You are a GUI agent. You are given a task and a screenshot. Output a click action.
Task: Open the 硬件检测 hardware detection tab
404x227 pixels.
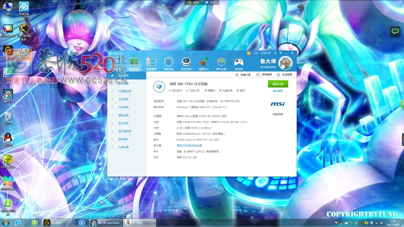coord(134,63)
